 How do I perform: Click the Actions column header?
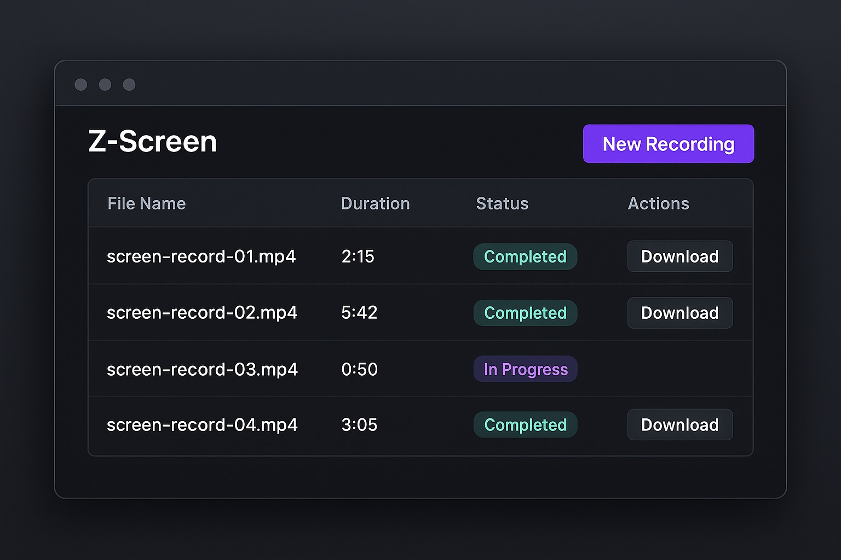658,203
